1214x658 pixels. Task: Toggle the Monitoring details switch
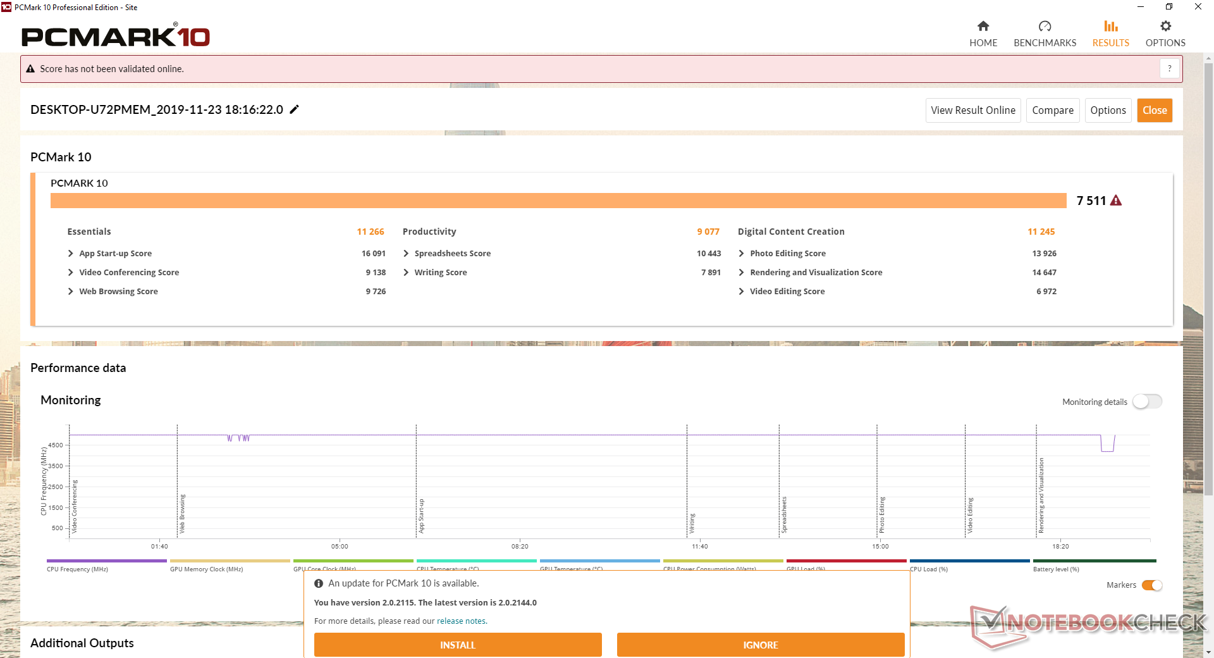coord(1147,402)
